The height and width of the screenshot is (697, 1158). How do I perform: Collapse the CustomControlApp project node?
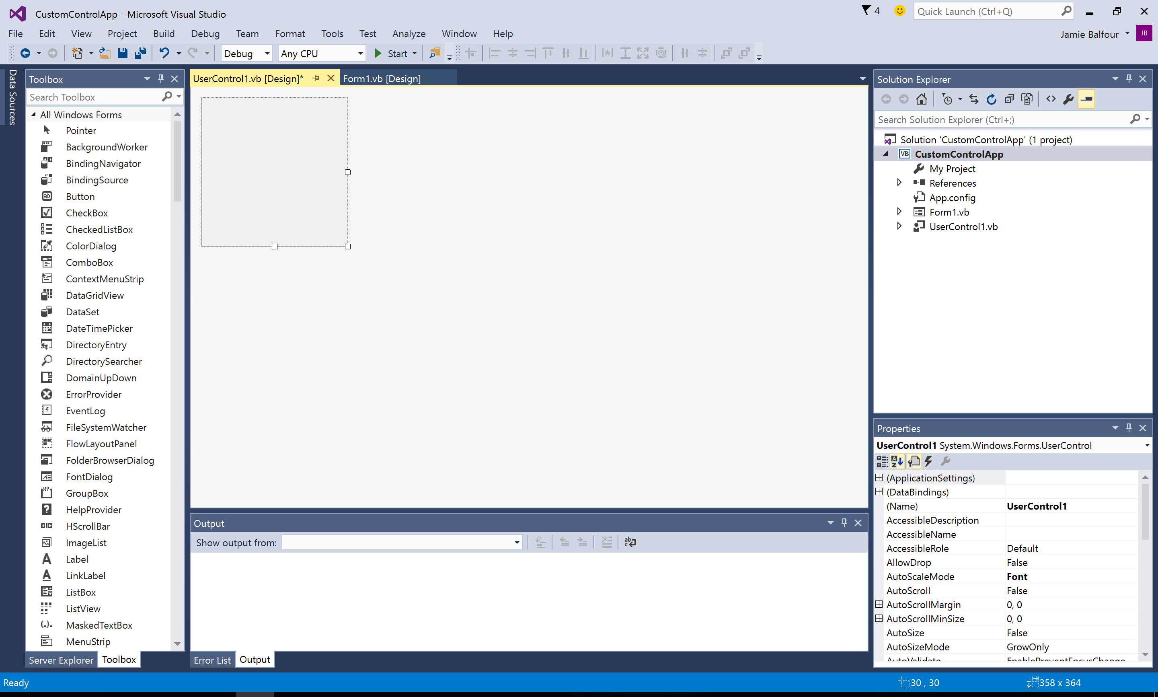(886, 154)
